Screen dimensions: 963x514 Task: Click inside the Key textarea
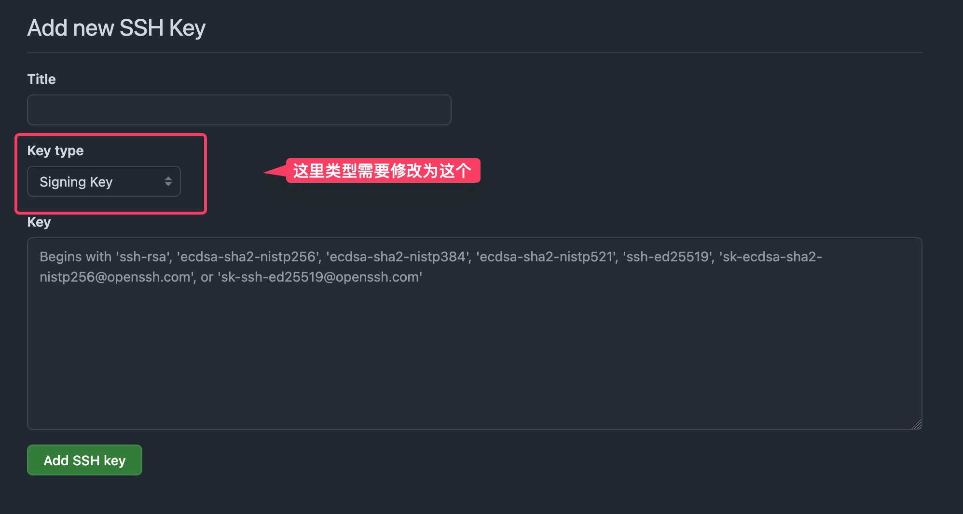(475, 334)
